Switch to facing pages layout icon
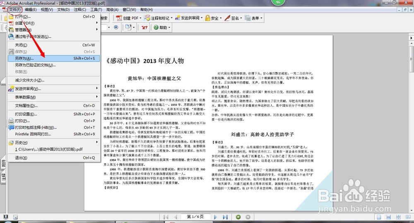Screen dimensions: 414x223 pyautogui.click(x=408, y=217)
